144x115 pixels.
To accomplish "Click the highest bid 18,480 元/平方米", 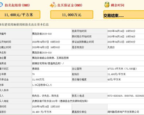I will pyautogui.click(x=42, y=112).
